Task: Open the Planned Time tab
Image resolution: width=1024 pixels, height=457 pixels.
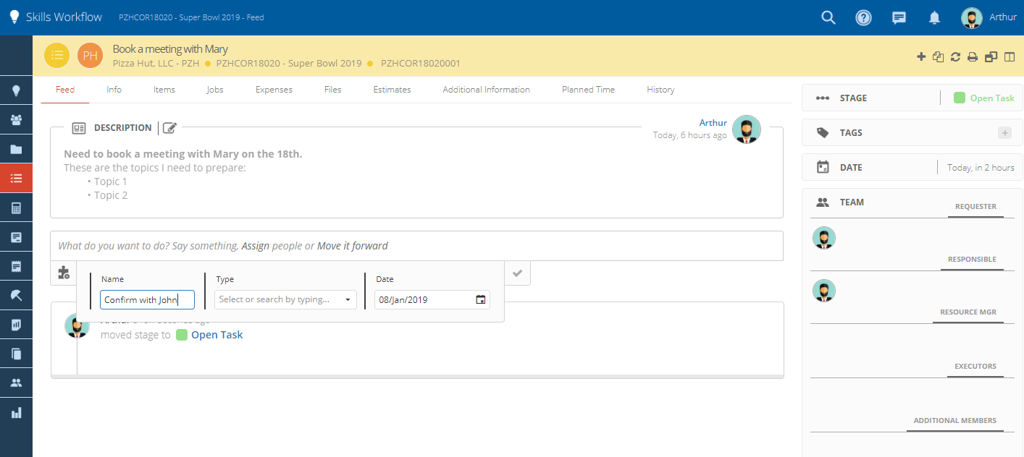Action: [x=588, y=90]
